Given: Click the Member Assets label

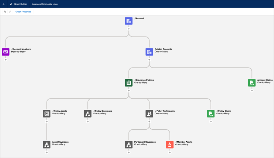Looking at the screenshot, I should pyautogui.click(x=185, y=142).
